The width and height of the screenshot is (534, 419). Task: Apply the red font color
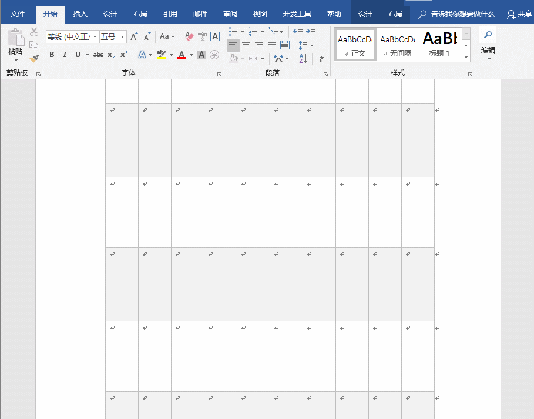coord(182,55)
